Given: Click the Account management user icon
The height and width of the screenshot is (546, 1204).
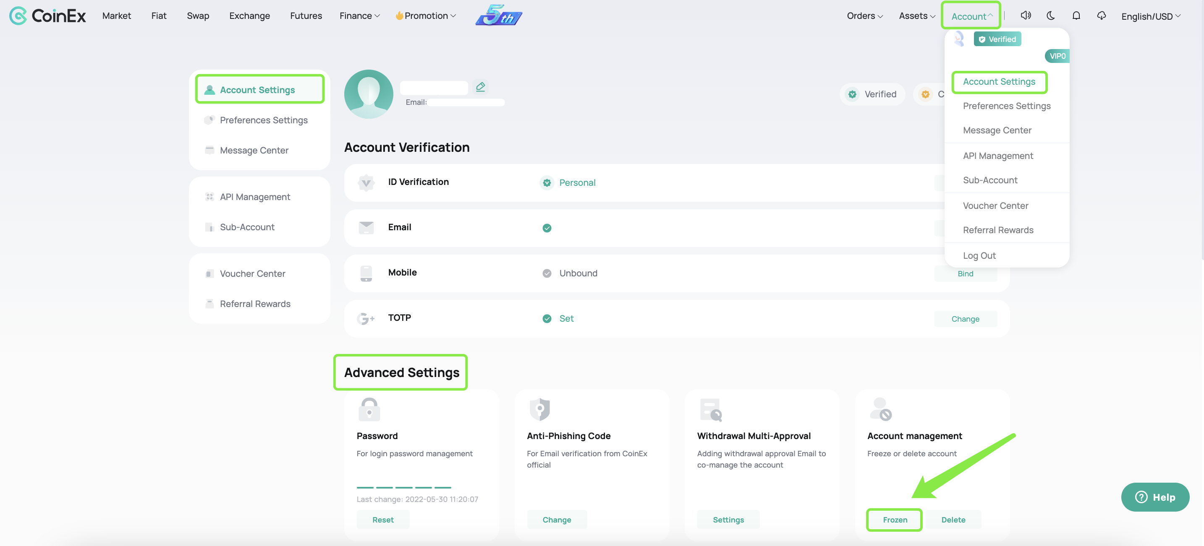Looking at the screenshot, I should point(881,409).
